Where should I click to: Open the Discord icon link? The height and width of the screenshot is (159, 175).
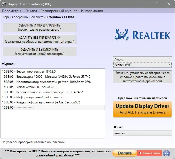pyautogui.click(x=166, y=153)
